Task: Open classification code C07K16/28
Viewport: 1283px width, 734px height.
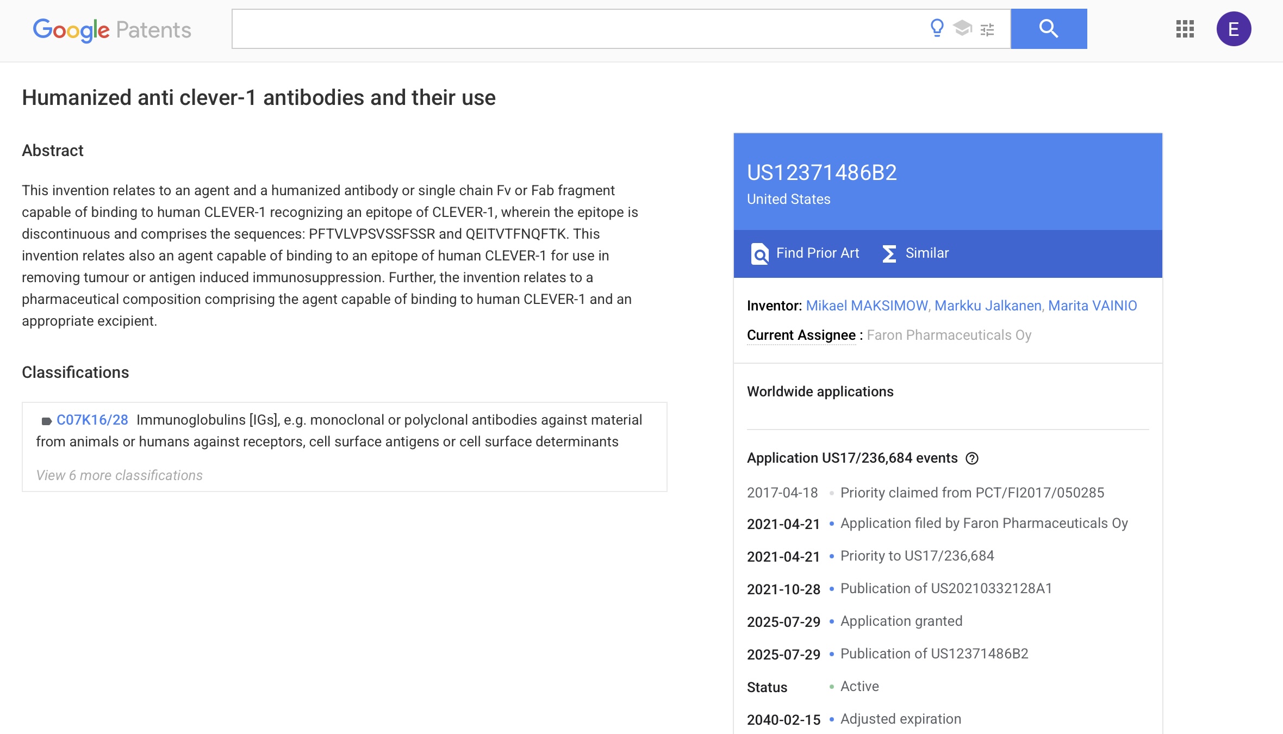Action: tap(92, 420)
